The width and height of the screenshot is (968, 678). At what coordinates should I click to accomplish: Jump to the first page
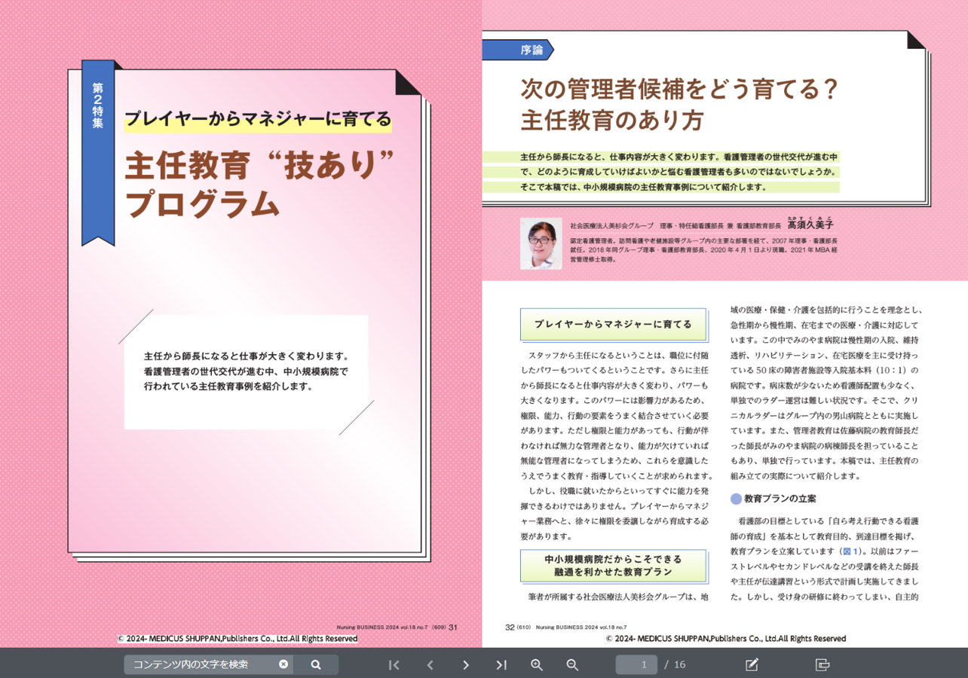click(394, 665)
